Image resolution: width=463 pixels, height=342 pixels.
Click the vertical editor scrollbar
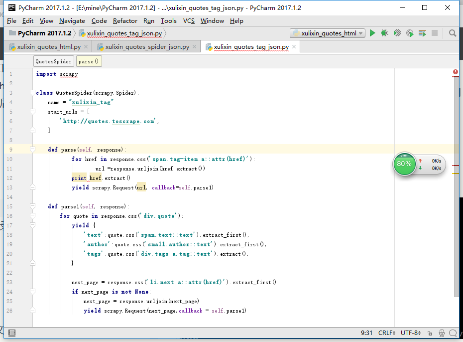pyautogui.click(x=457, y=187)
